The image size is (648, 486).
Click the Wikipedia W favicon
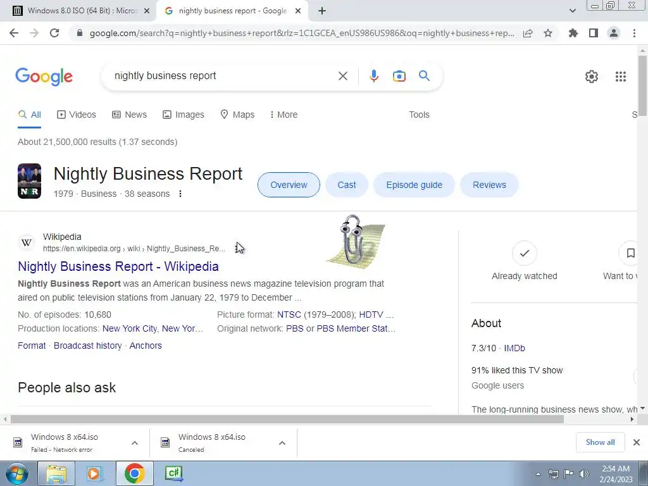pyautogui.click(x=27, y=242)
